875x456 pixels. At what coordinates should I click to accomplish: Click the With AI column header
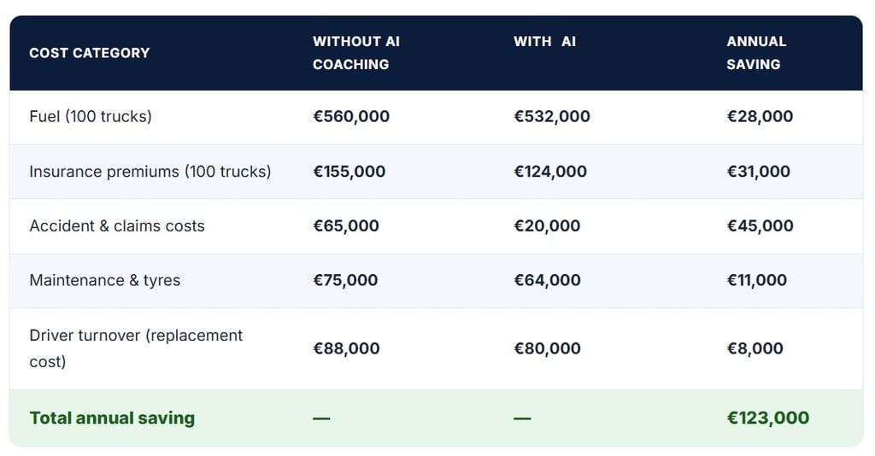point(544,41)
